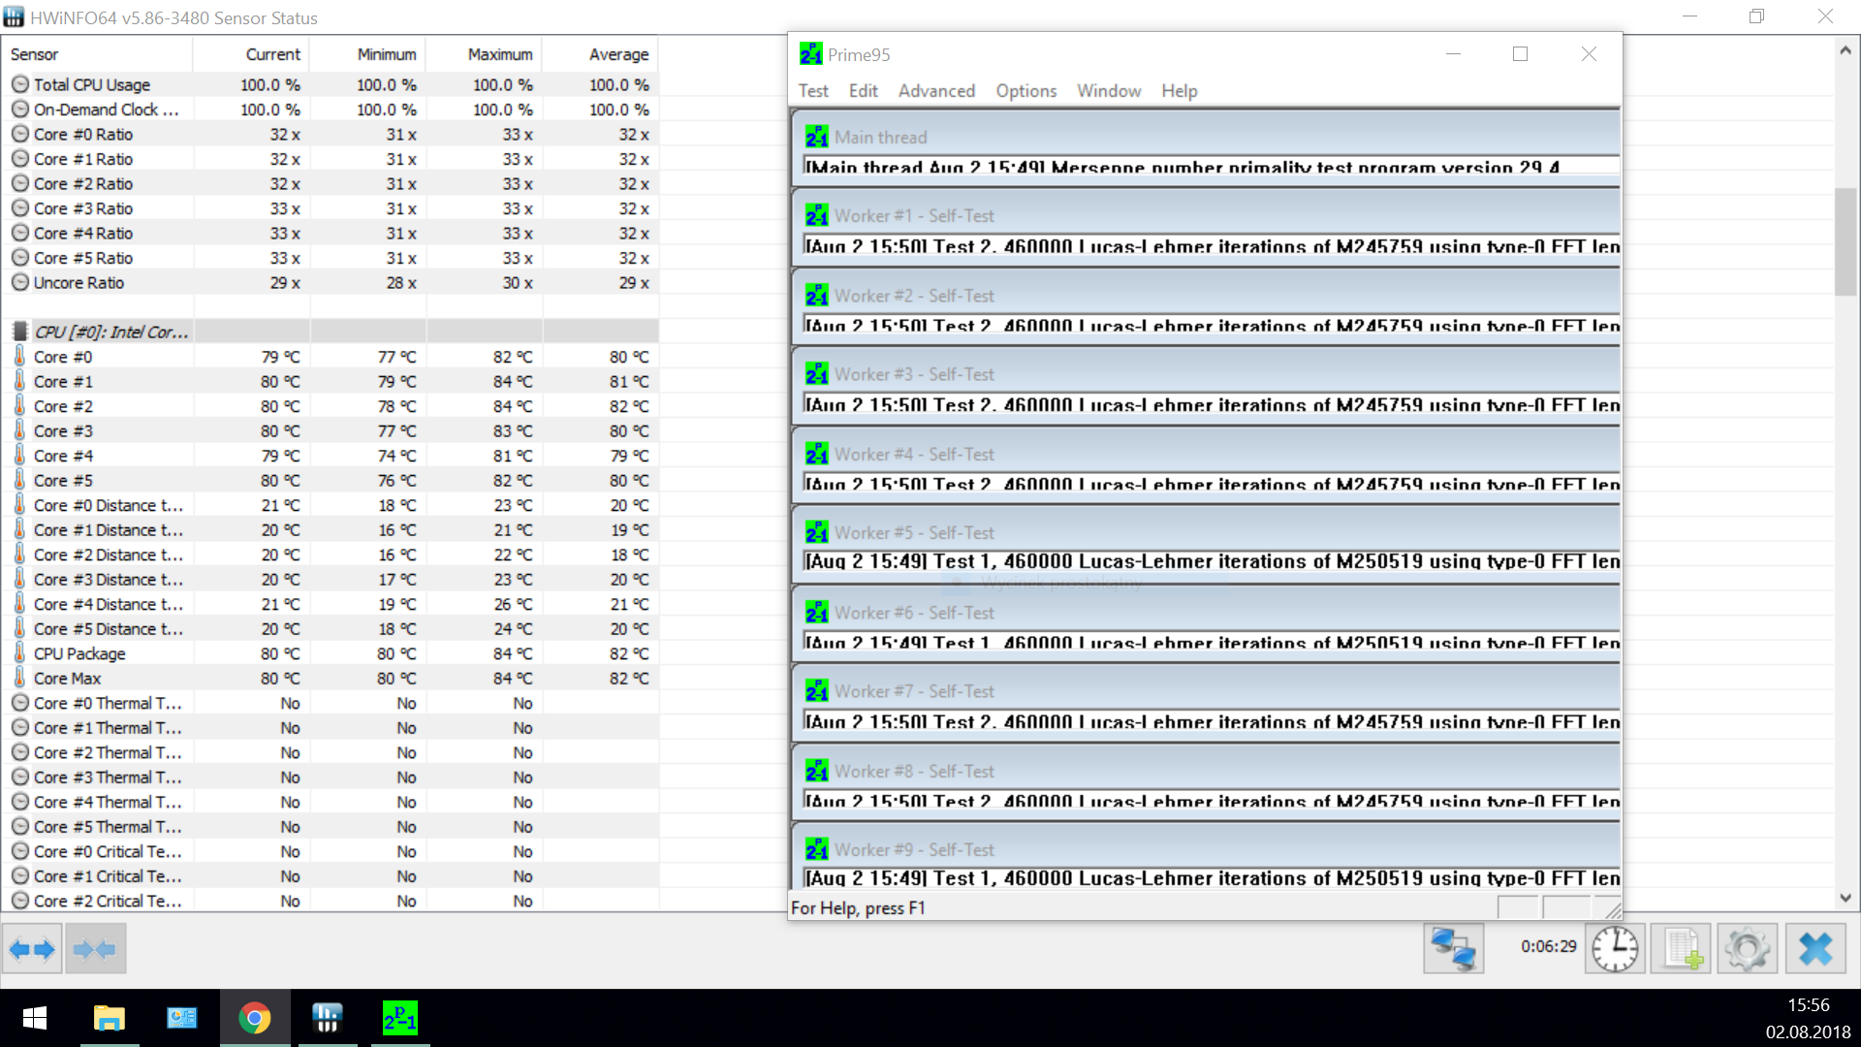1861x1047 pixels.
Task: Open the taskbar program with the monitor icon
Action: [x=181, y=1018]
